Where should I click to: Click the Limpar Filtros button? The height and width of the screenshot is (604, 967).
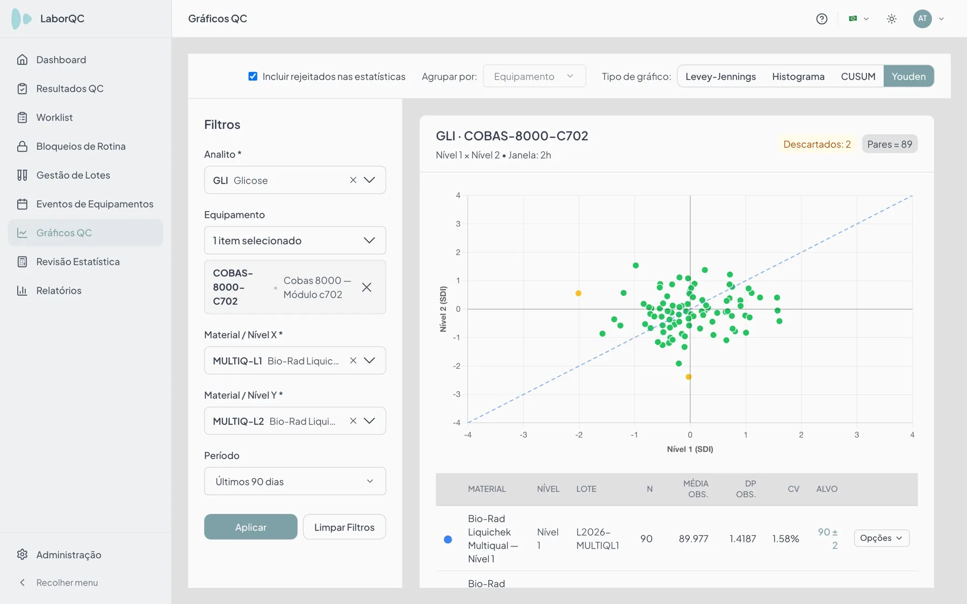click(x=344, y=527)
